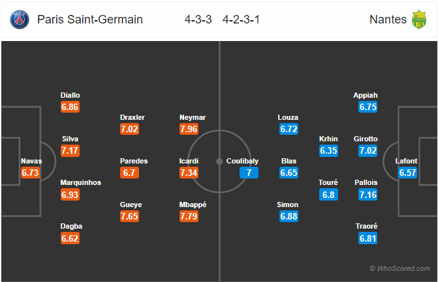Screen dimensions: 438x282
Task: Select Neymar's 7.96 rating badge
Action: pos(189,129)
